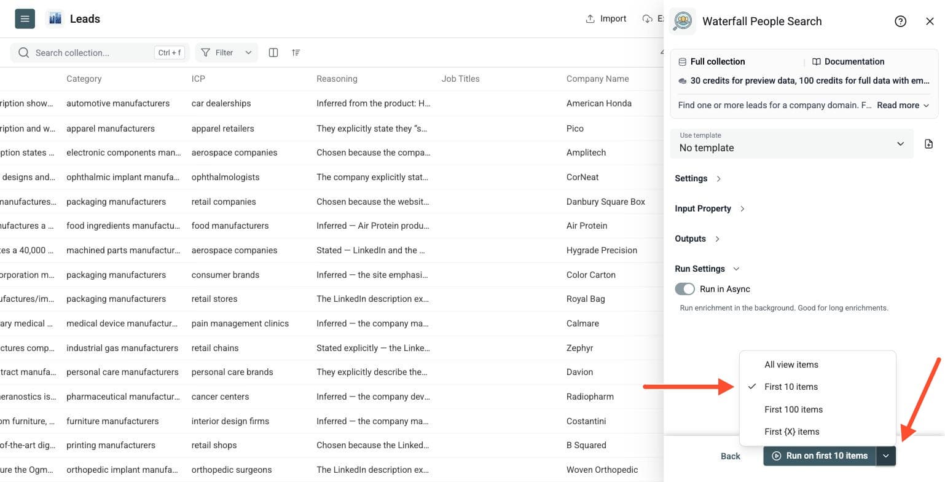945x482 pixels.
Task: Click the furniture manufacturers category cell
Action: (112, 421)
